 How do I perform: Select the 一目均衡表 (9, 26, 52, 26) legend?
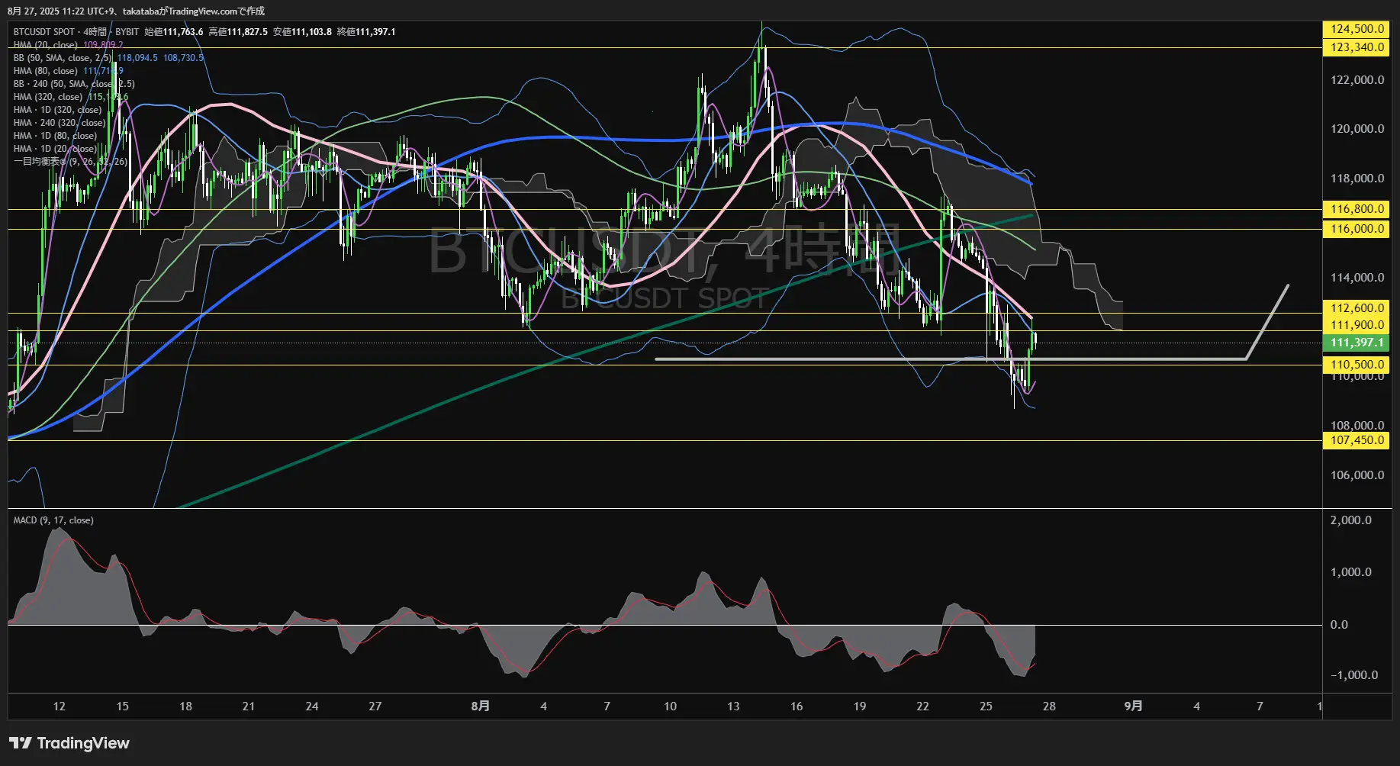click(x=70, y=162)
